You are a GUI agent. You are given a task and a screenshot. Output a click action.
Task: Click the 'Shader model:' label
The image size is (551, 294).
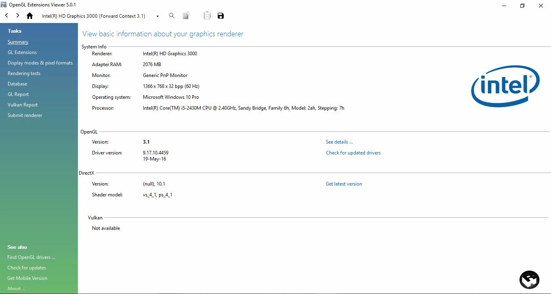pyautogui.click(x=107, y=195)
